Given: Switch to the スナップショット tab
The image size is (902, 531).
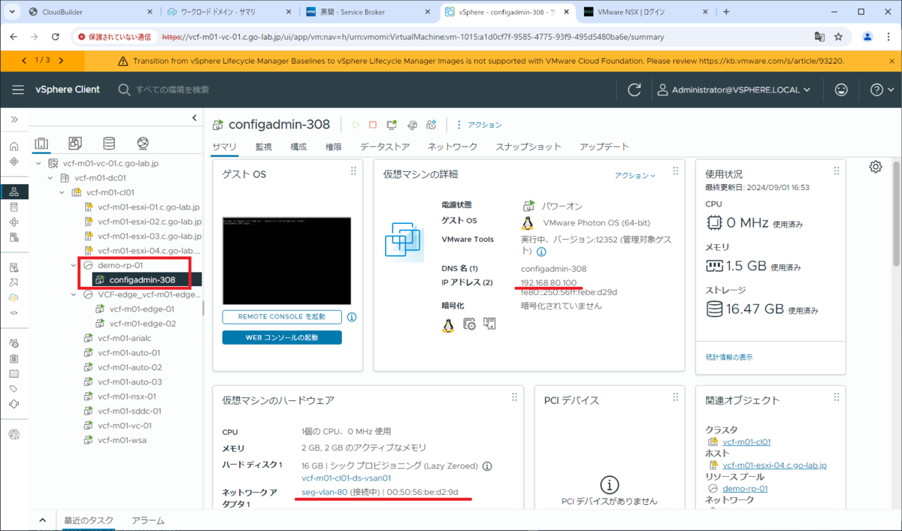Looking at the screenshot, I should tap(528, 146).
